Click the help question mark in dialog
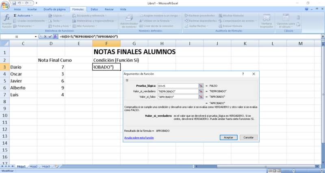 coord(243,74)
